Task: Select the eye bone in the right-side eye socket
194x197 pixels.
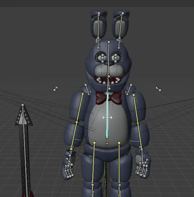Action: (x=115, y=58)
